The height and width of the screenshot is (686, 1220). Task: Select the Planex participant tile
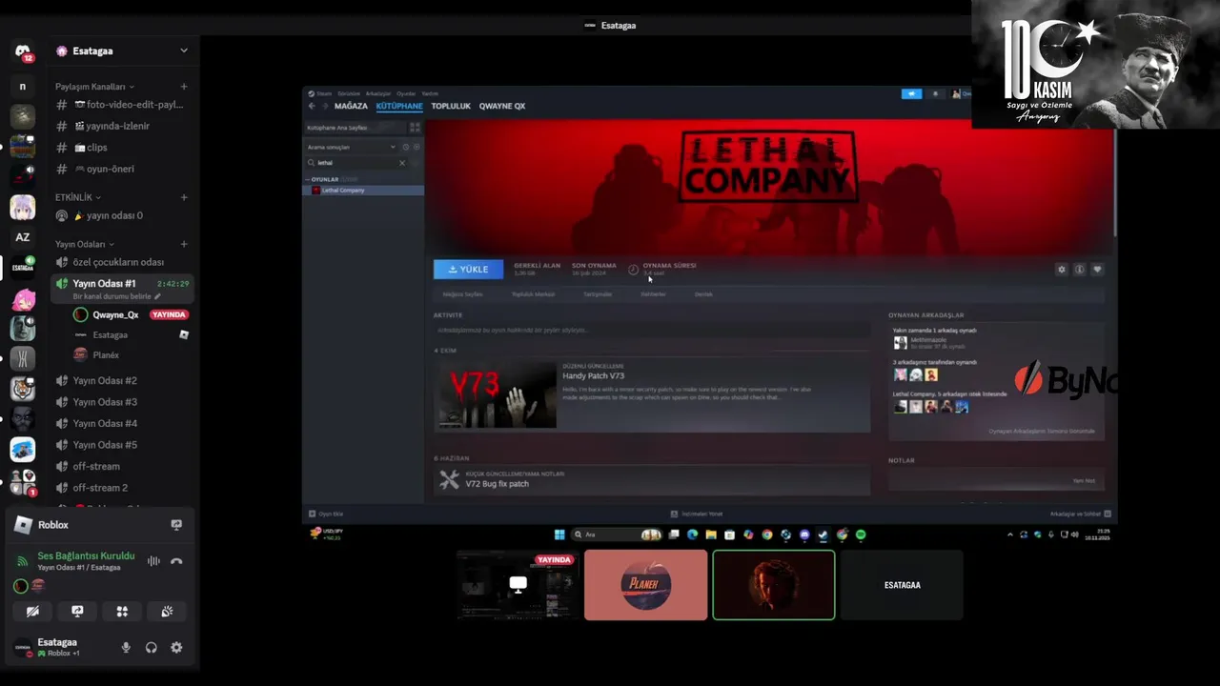[646, 585]
